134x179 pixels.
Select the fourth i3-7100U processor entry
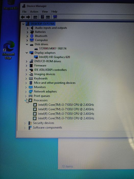click(66, 118)
